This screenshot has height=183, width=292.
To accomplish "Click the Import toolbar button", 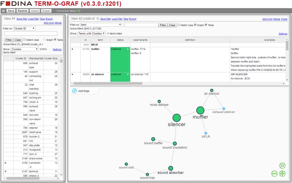I will coord(35,11).
